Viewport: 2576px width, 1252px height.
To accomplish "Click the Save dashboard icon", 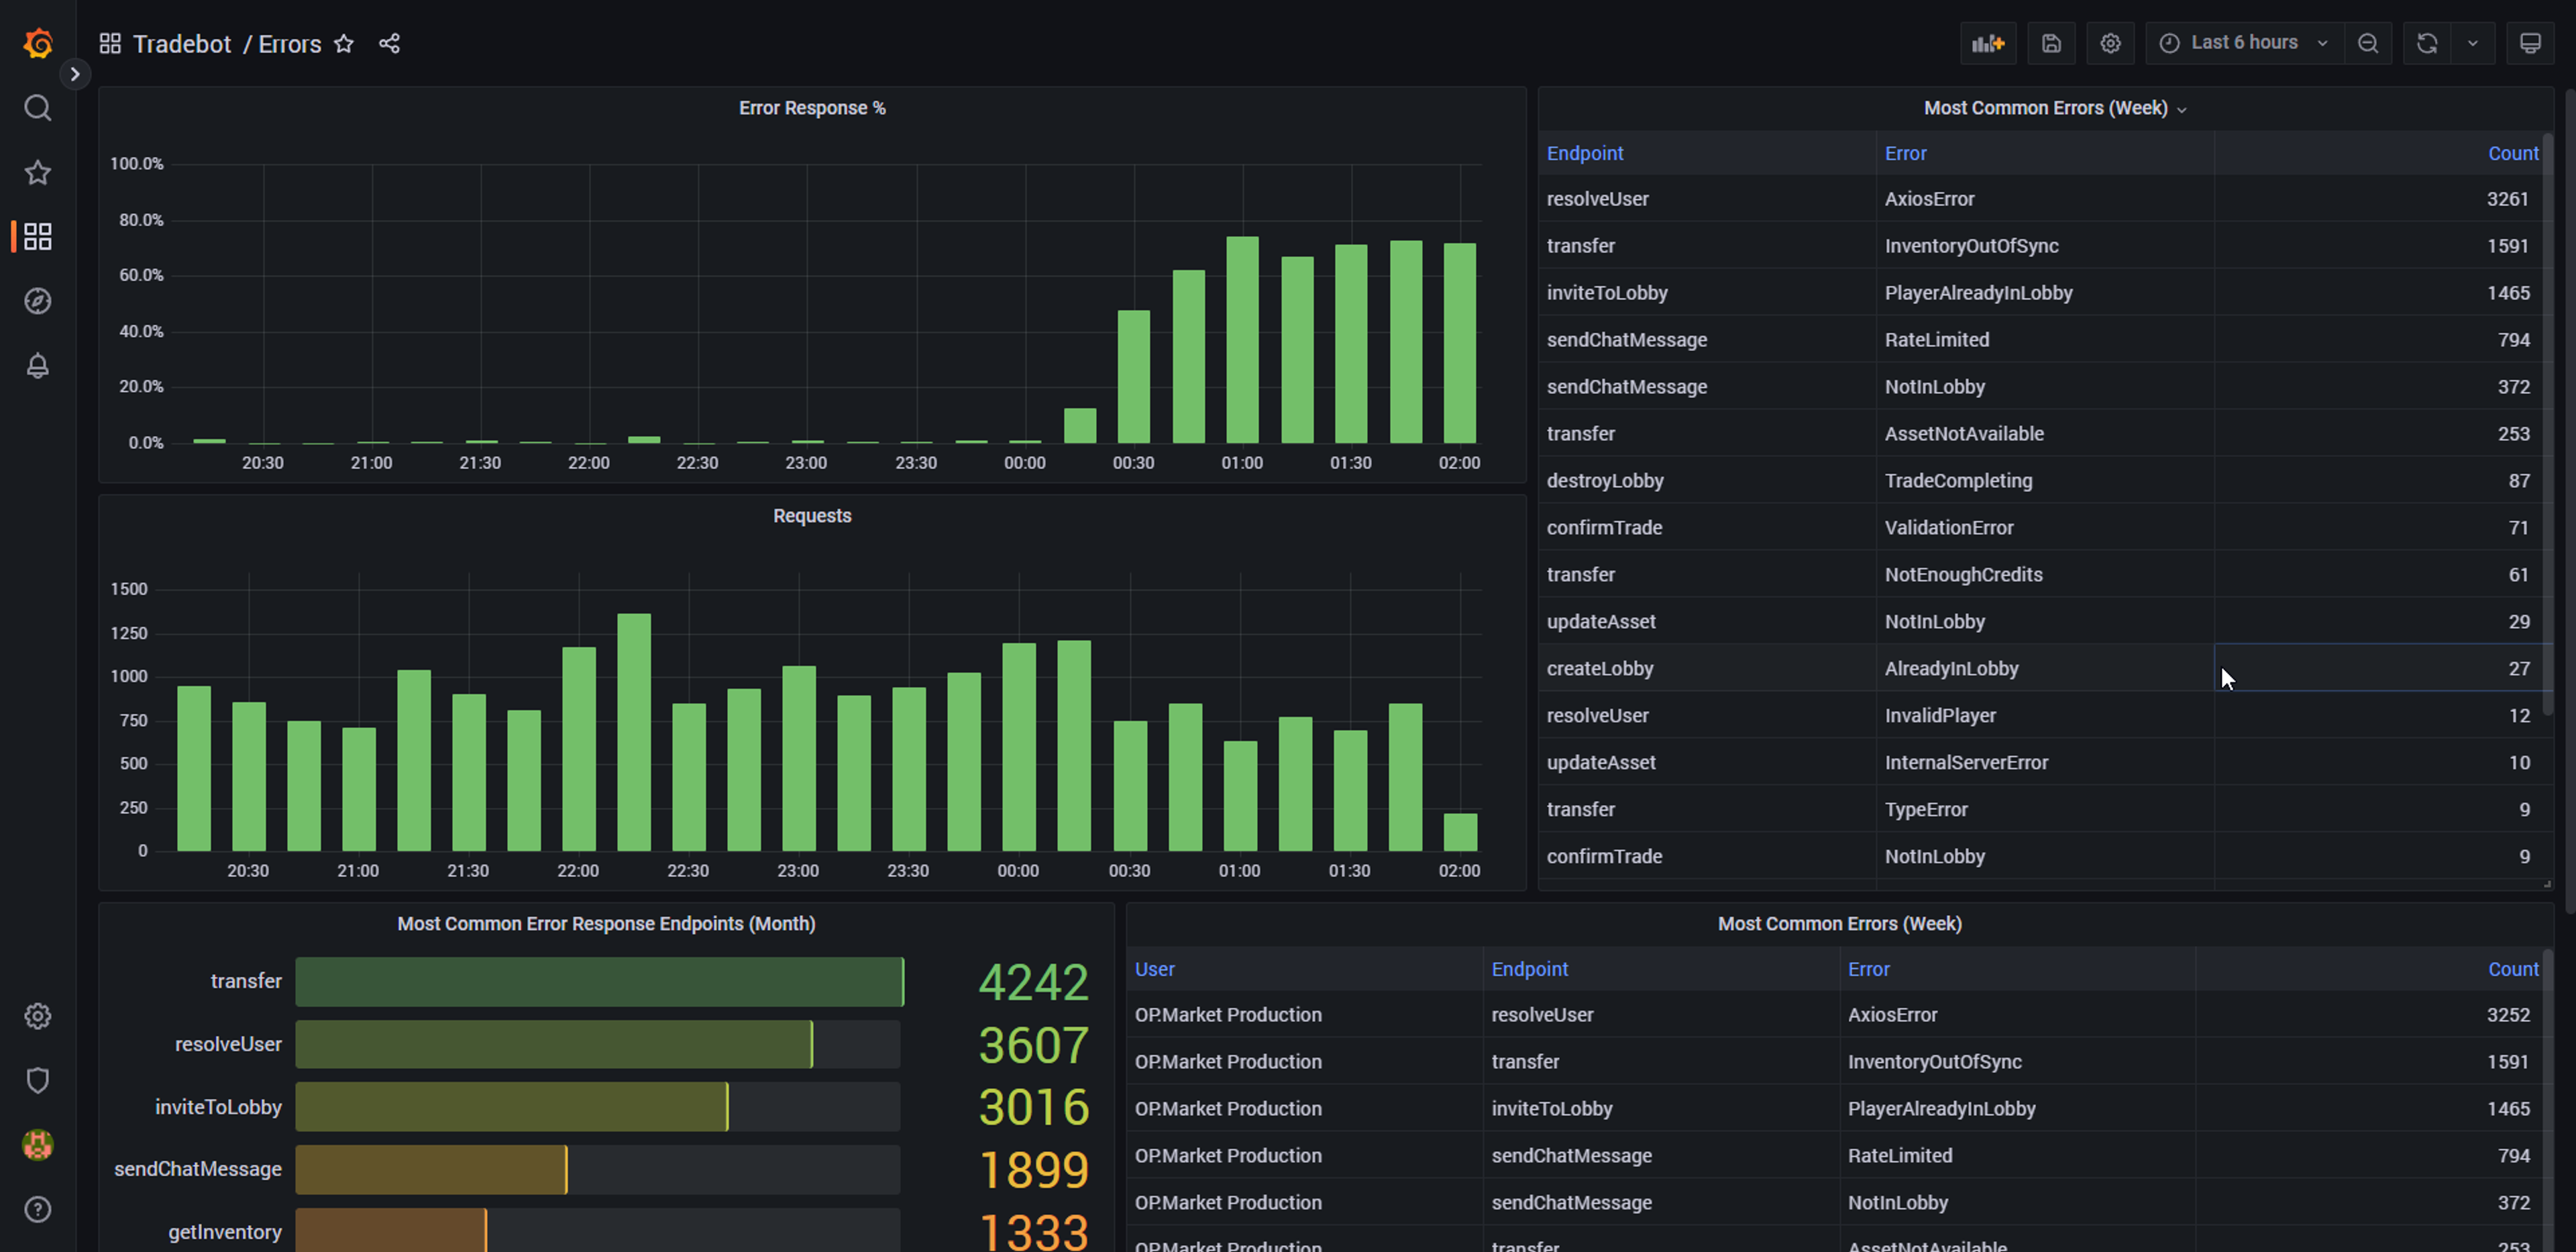I will click(x=2051, y=43).
